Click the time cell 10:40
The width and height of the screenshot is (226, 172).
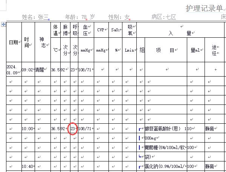28,166
